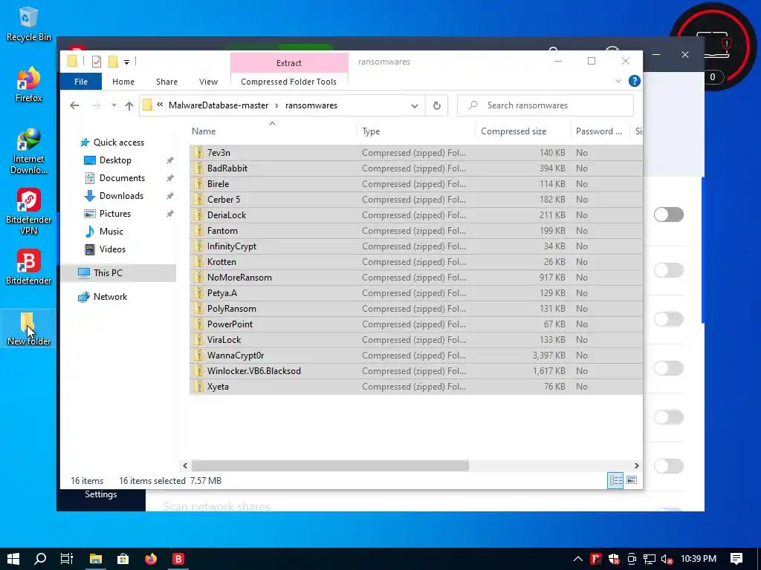Screen dimensions: 761x570
Task: Refresh the ransomwares folder view
Action: (x=437, y=105)
